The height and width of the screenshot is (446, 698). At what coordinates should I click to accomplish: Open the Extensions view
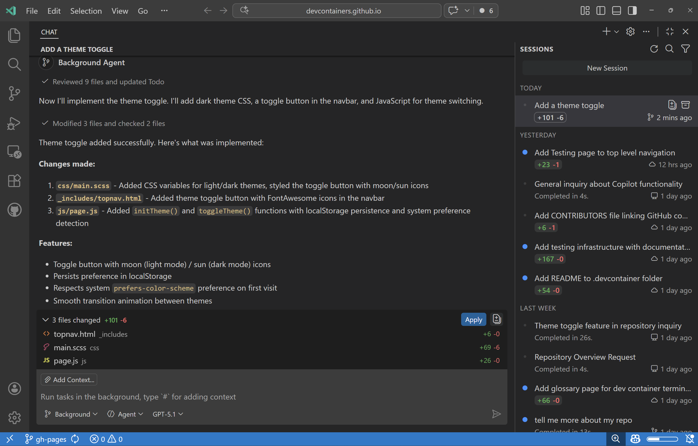click(x=14, y=180)
